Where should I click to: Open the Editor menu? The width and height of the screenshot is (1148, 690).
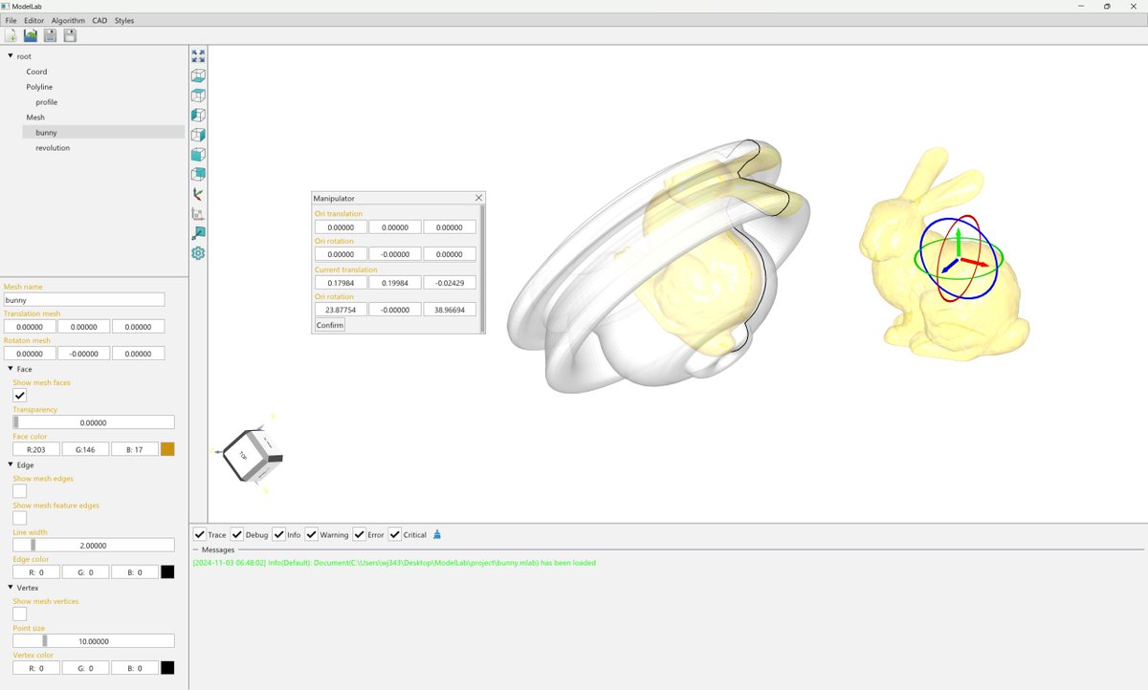(x=33, y=20)
